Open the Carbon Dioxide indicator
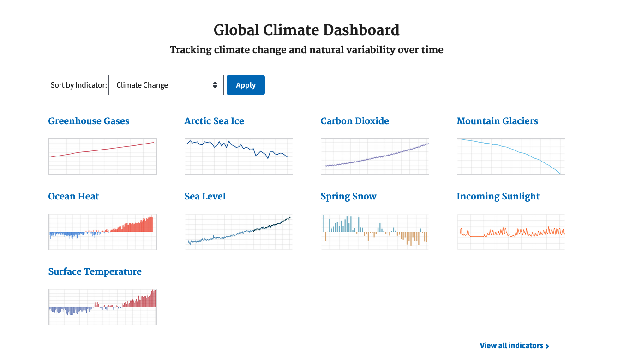The image size is (624, 361). click(x=354, y=121)
